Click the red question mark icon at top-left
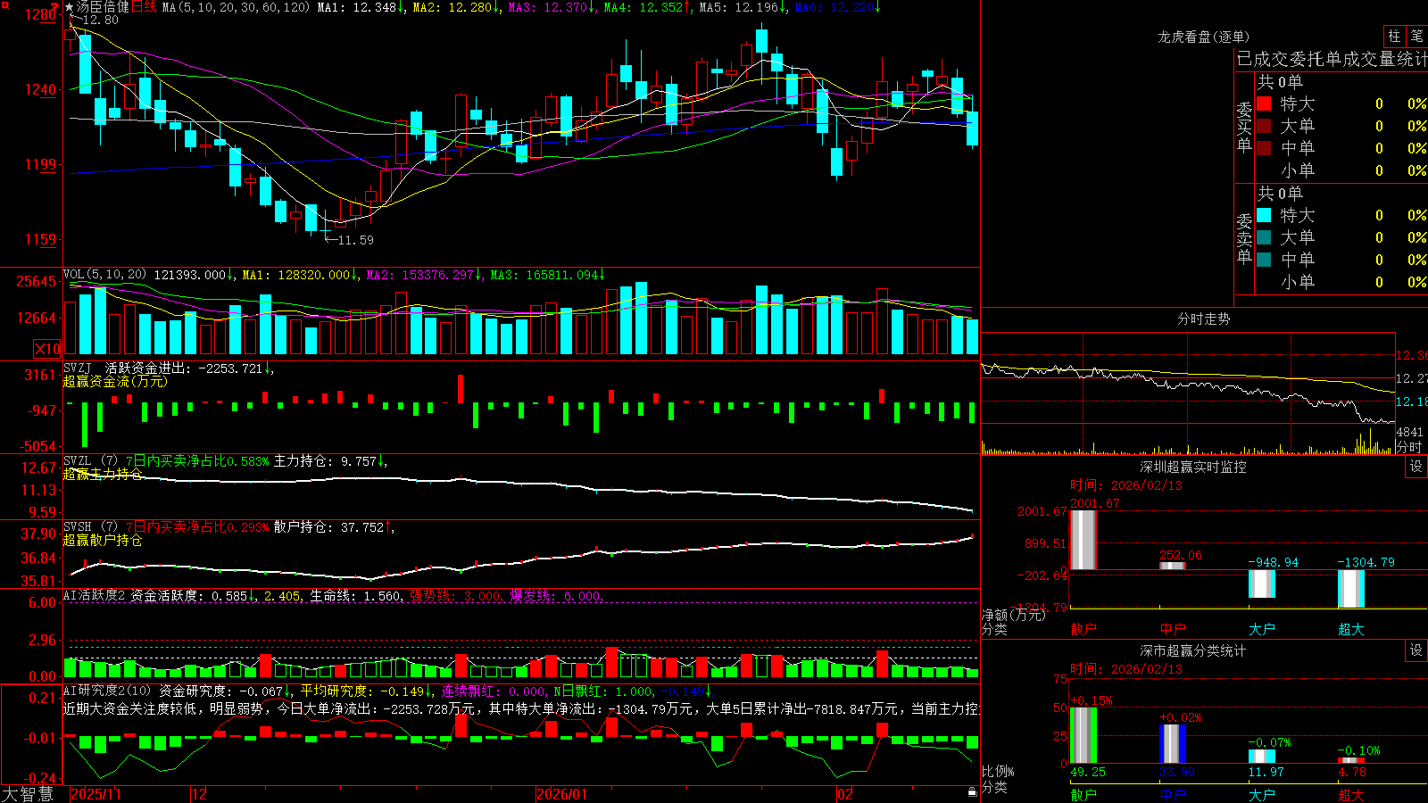Image resolution: width=1428 pixels, height=803 pixels. [x=54, y=7]
